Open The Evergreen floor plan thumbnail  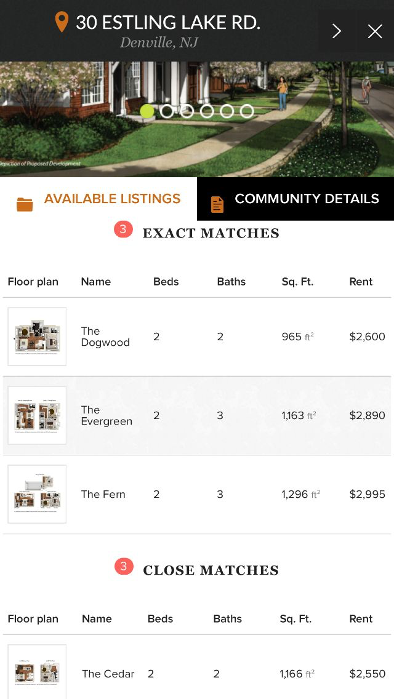pos(37,415)
